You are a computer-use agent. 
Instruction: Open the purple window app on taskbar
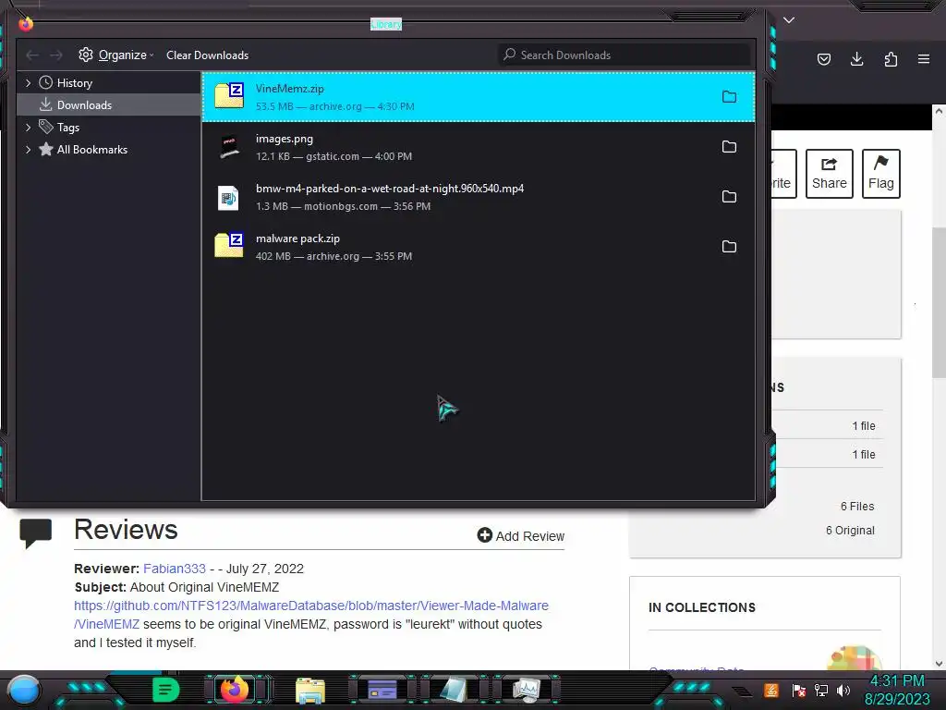382,690
